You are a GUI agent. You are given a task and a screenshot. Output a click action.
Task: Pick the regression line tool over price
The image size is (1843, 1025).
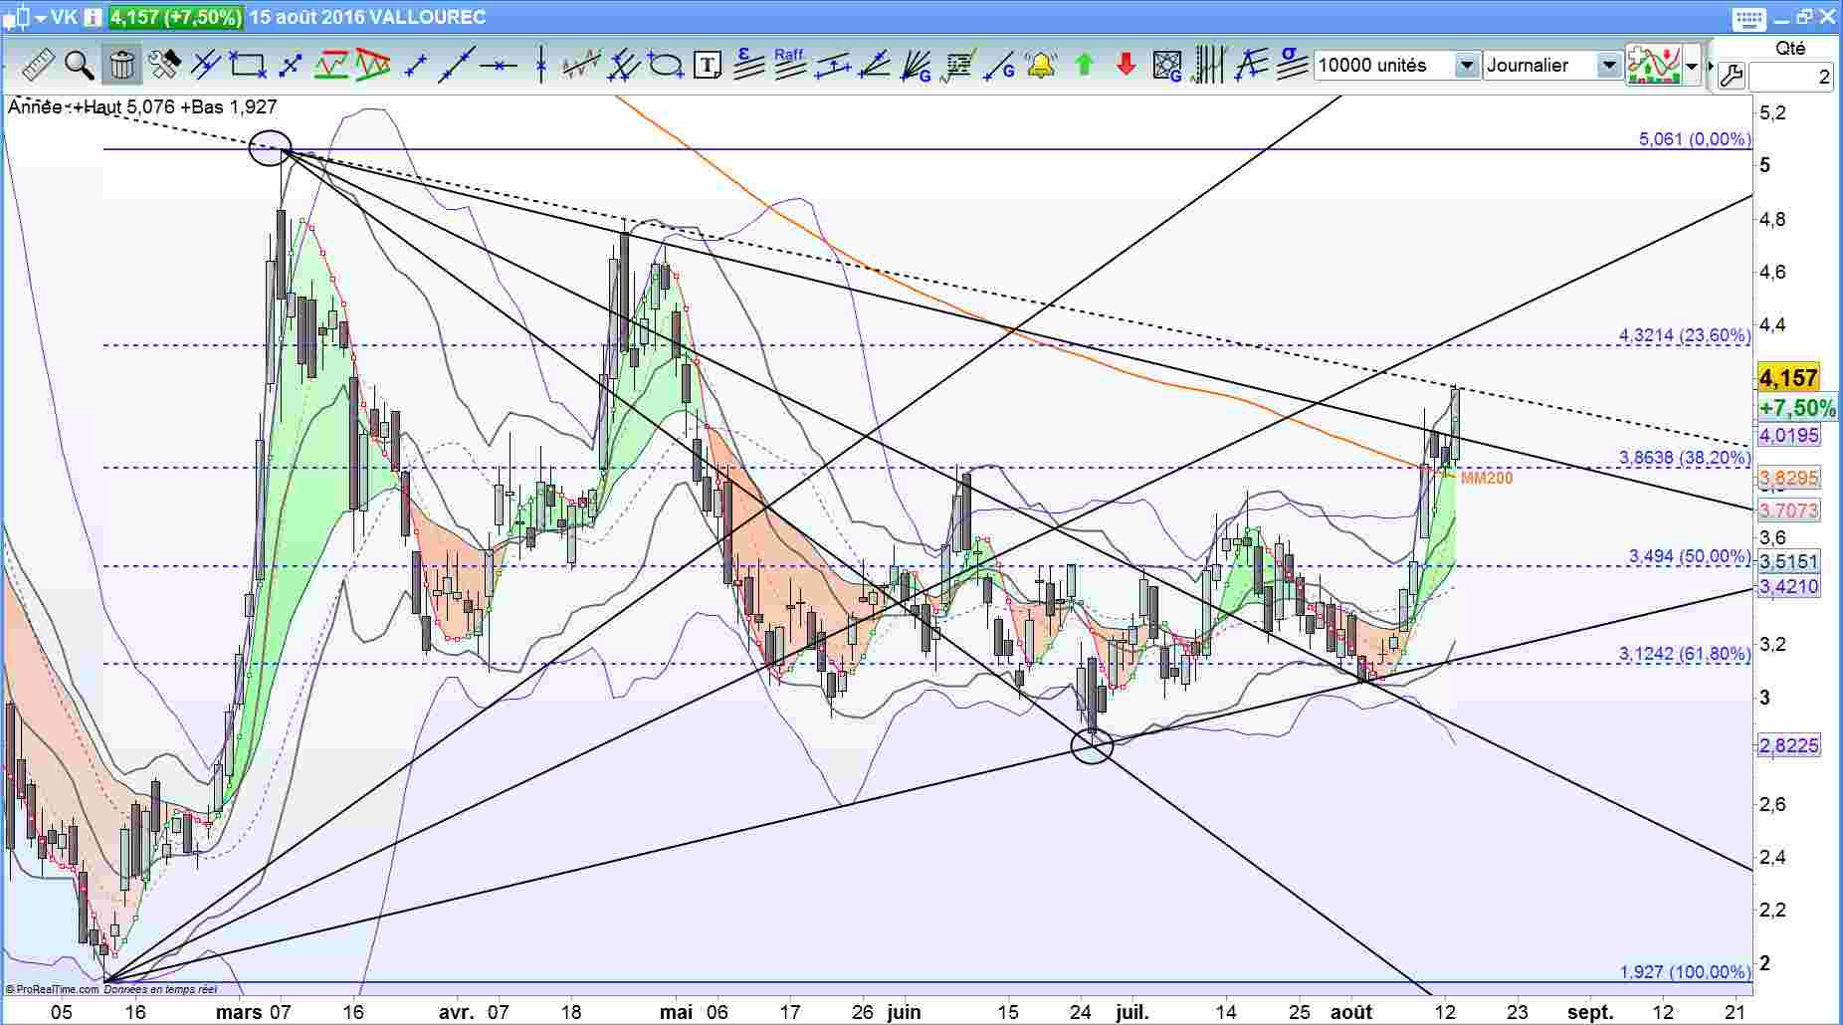(x=581, y=66)
